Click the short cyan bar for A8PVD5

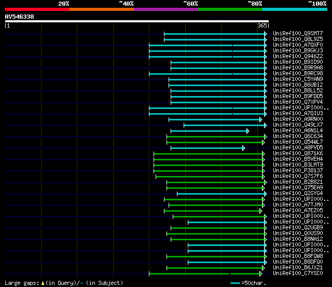pos(206,148)
